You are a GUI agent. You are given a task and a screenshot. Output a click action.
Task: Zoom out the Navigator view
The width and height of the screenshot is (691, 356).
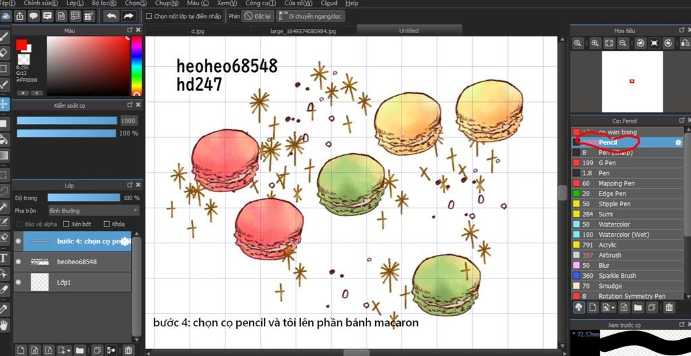coord(622,42)
